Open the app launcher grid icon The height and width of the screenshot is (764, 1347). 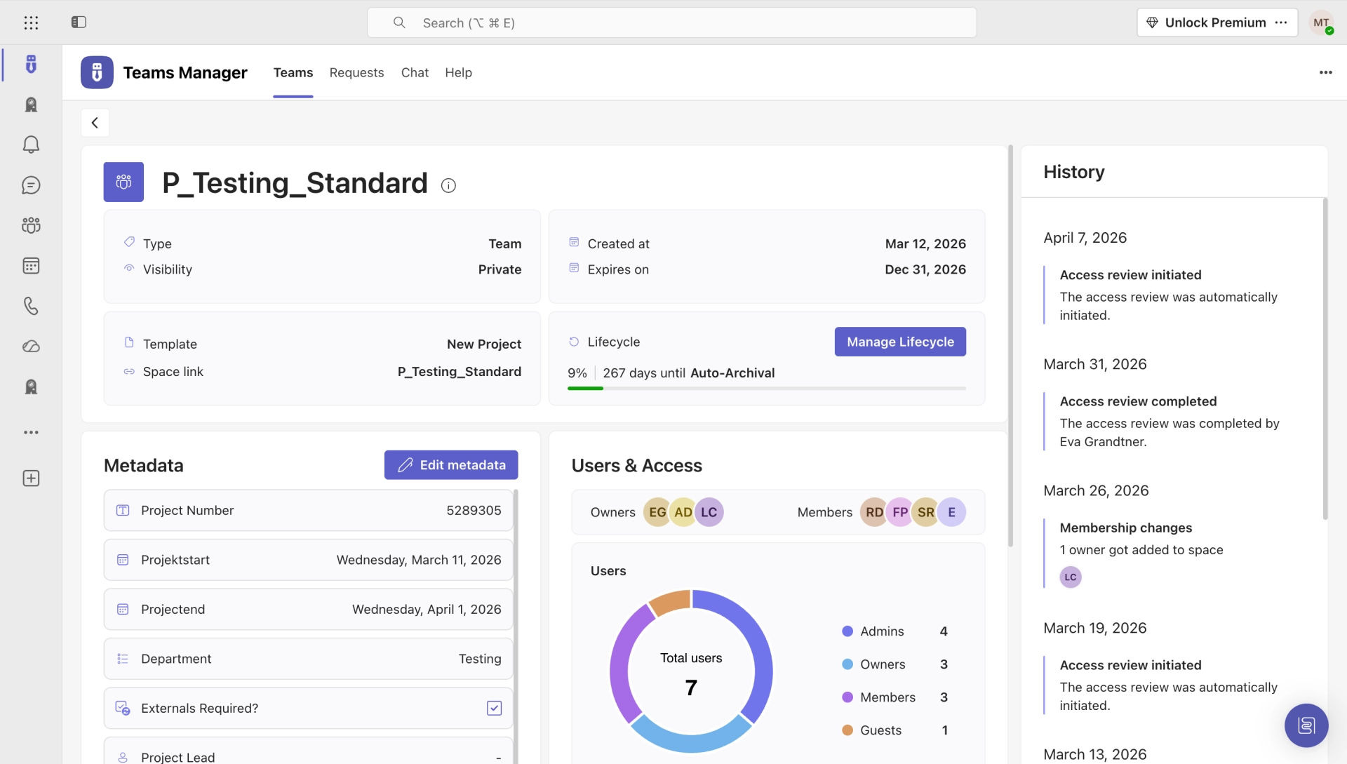tap(31, 22)
